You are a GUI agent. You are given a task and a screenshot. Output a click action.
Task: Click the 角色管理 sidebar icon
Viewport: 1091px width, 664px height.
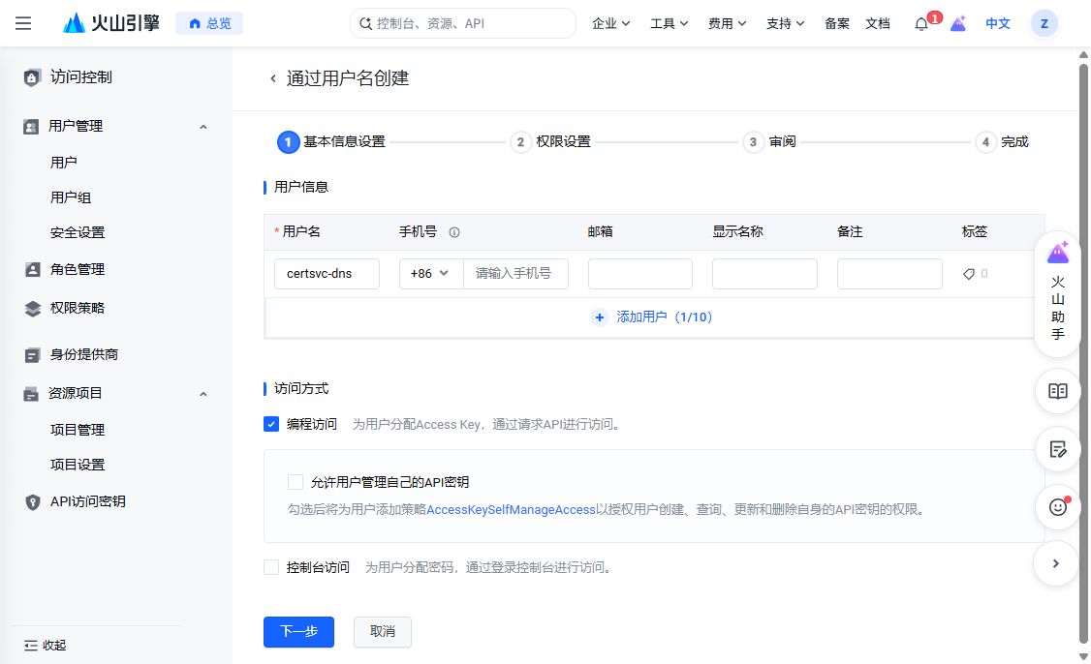coord(32,269)
